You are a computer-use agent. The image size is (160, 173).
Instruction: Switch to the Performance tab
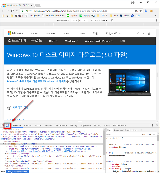(61, 126)
